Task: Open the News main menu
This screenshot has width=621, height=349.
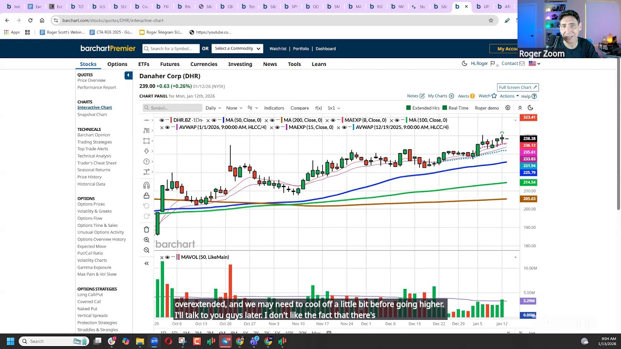Action: click(x=270, y=64)
